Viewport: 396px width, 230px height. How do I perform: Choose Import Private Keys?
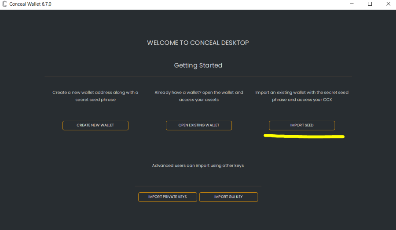coord(167,197)
